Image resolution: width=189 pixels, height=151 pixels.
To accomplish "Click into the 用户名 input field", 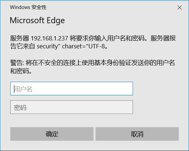I will [72, 88].
